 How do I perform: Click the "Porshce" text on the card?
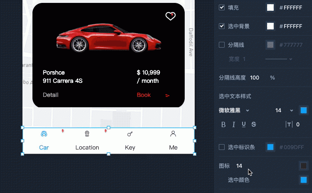tap(54, 72)
